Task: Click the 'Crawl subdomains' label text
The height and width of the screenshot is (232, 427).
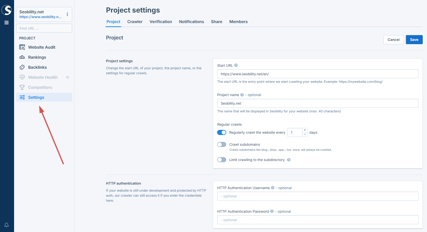Action: 245,144
